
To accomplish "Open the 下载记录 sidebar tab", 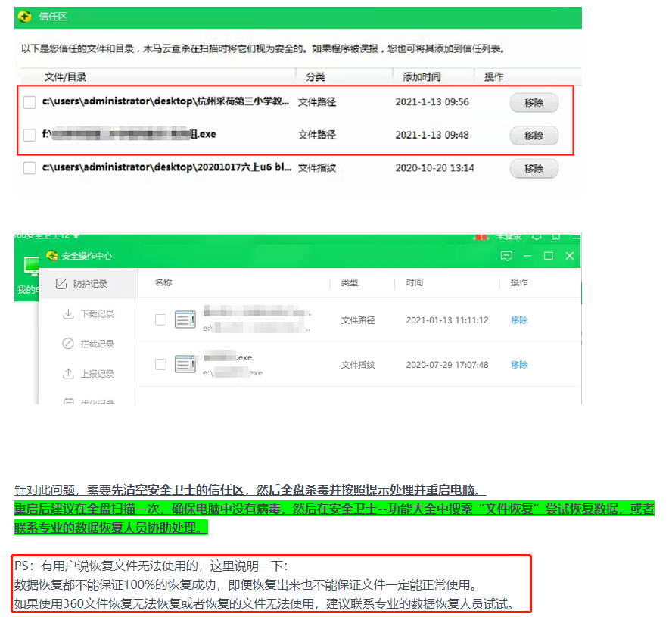I will pyautogui.click(x=89, y=314).
